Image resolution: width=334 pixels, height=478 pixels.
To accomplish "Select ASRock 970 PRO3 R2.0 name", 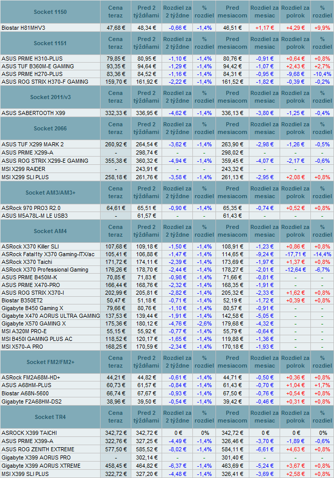I will (31, 208).
